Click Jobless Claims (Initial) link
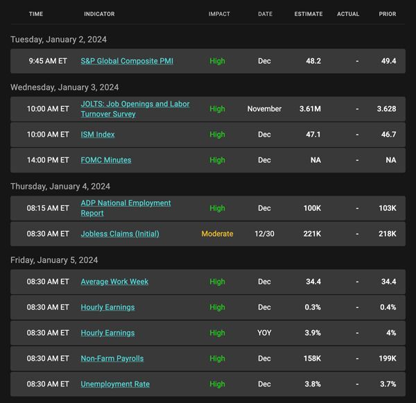This screenshot has height=403, width=416. pyautogui.click(x=120, y=234)
